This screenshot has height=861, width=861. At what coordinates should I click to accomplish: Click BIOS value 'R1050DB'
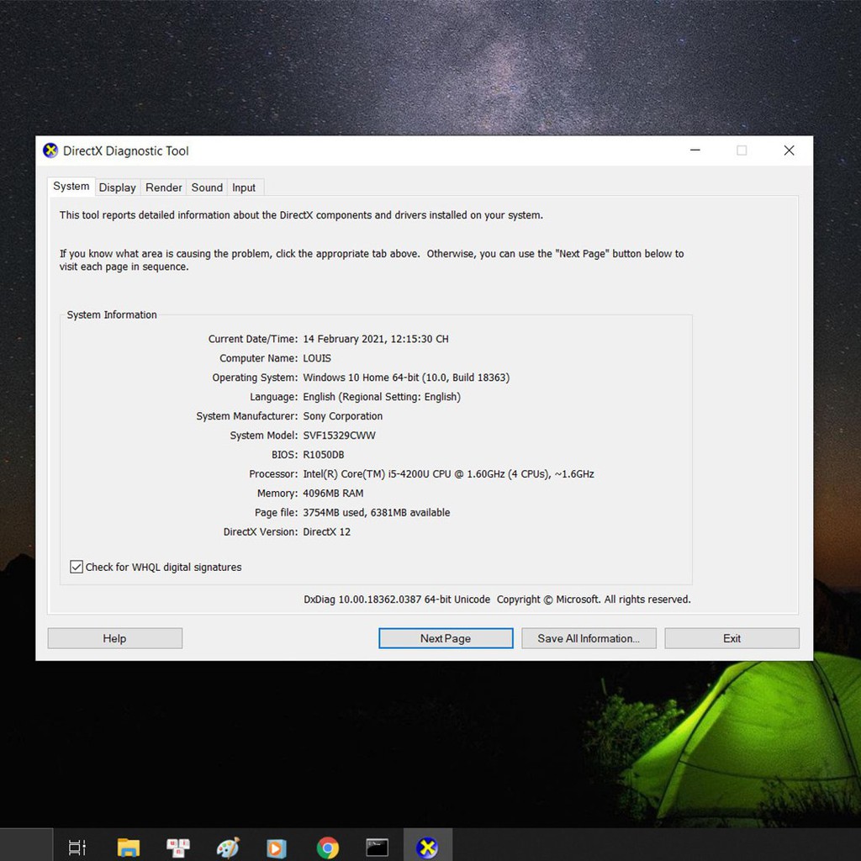pyautogui.click(x=324, y=455)
